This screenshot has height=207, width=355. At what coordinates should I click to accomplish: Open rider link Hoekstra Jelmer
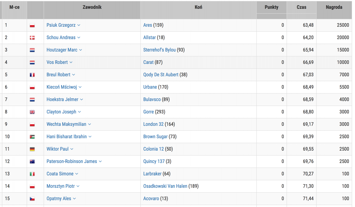point(62,99)
